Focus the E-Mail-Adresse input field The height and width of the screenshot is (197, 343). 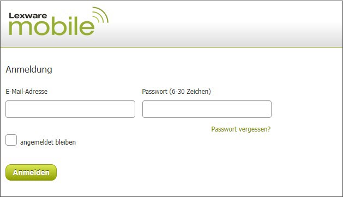click(x=70, y=109)
